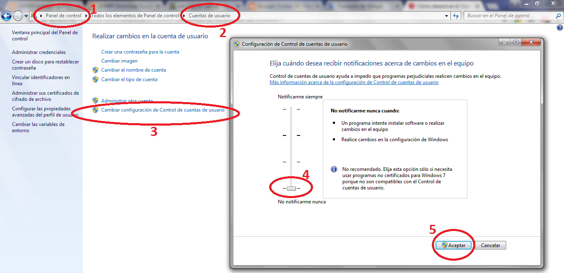Maximize the UAC configuration dialog

coord(515,42)
